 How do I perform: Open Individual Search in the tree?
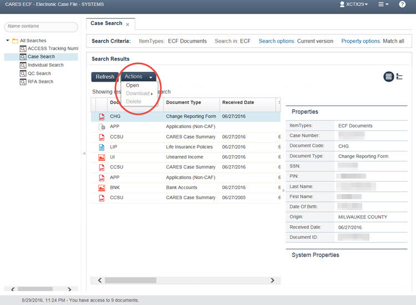click(x=45, y=65)
